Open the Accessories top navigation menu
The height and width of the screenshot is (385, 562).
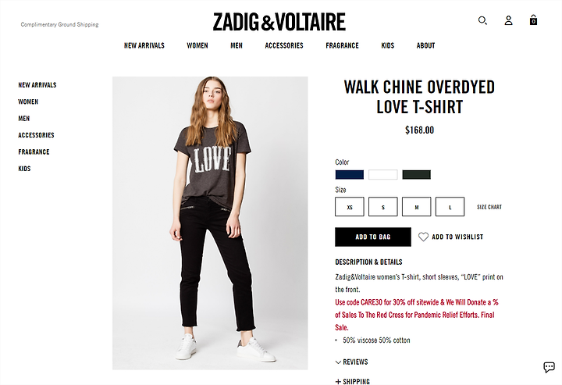point(284,45)
